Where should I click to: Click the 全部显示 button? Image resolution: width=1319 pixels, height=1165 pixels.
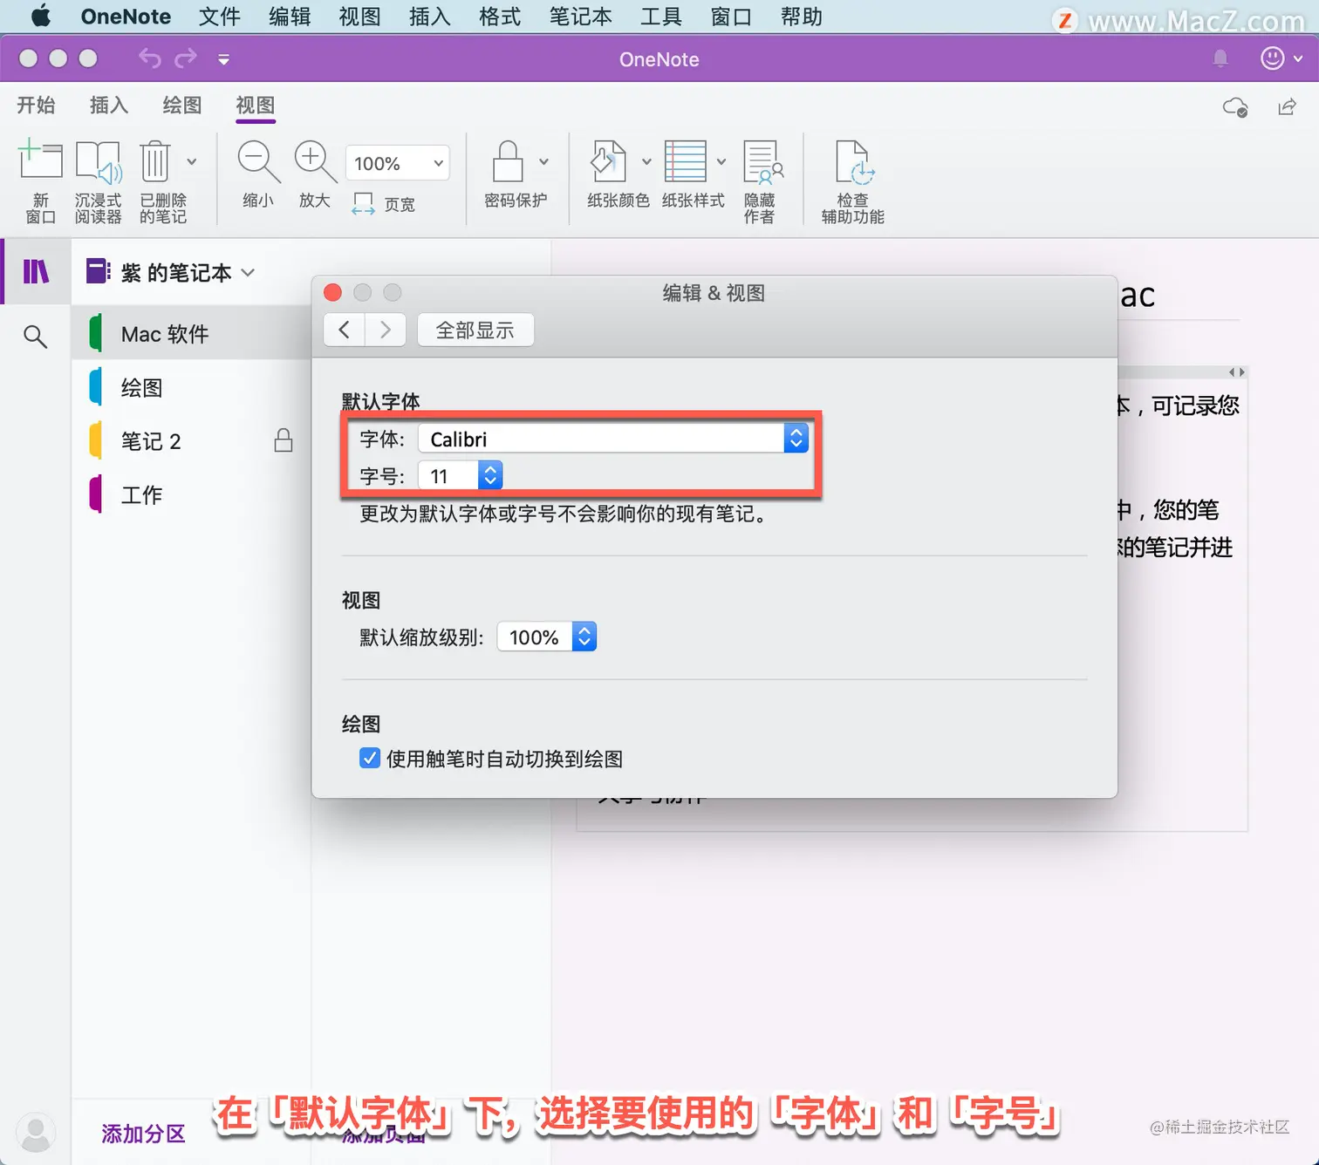[x=475, y=330]
